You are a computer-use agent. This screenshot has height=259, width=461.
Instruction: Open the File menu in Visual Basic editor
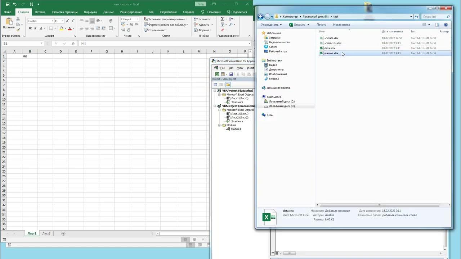[222, 68]
